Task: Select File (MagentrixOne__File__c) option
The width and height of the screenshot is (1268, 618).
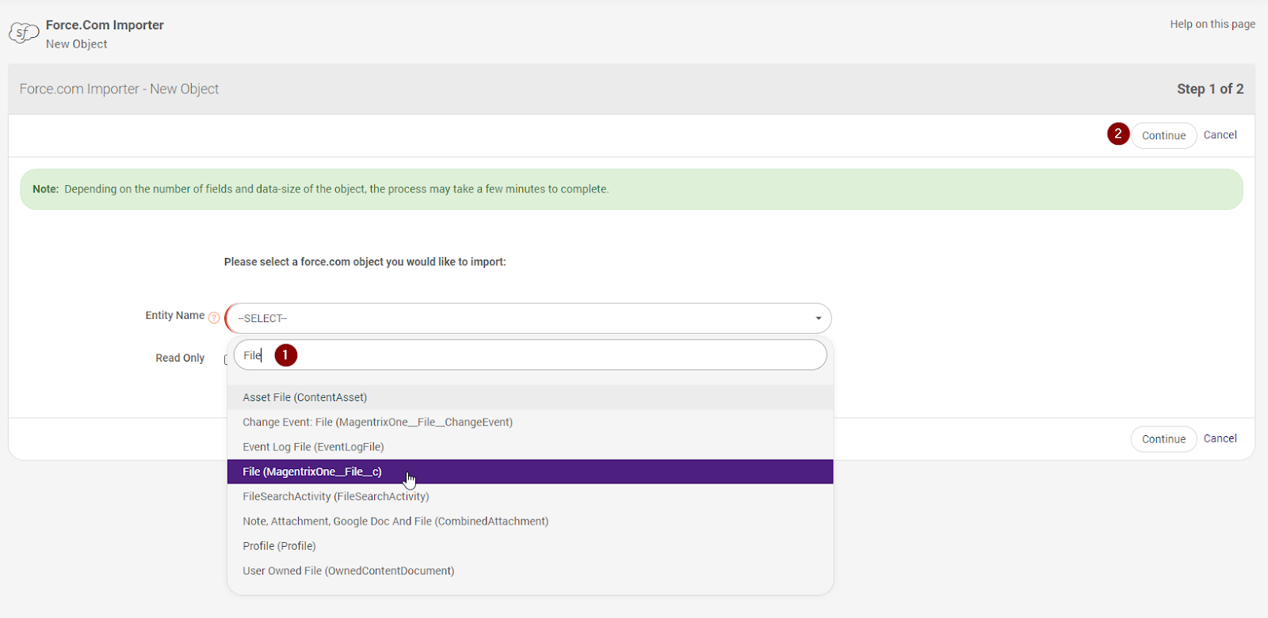Action: (530, 472)
